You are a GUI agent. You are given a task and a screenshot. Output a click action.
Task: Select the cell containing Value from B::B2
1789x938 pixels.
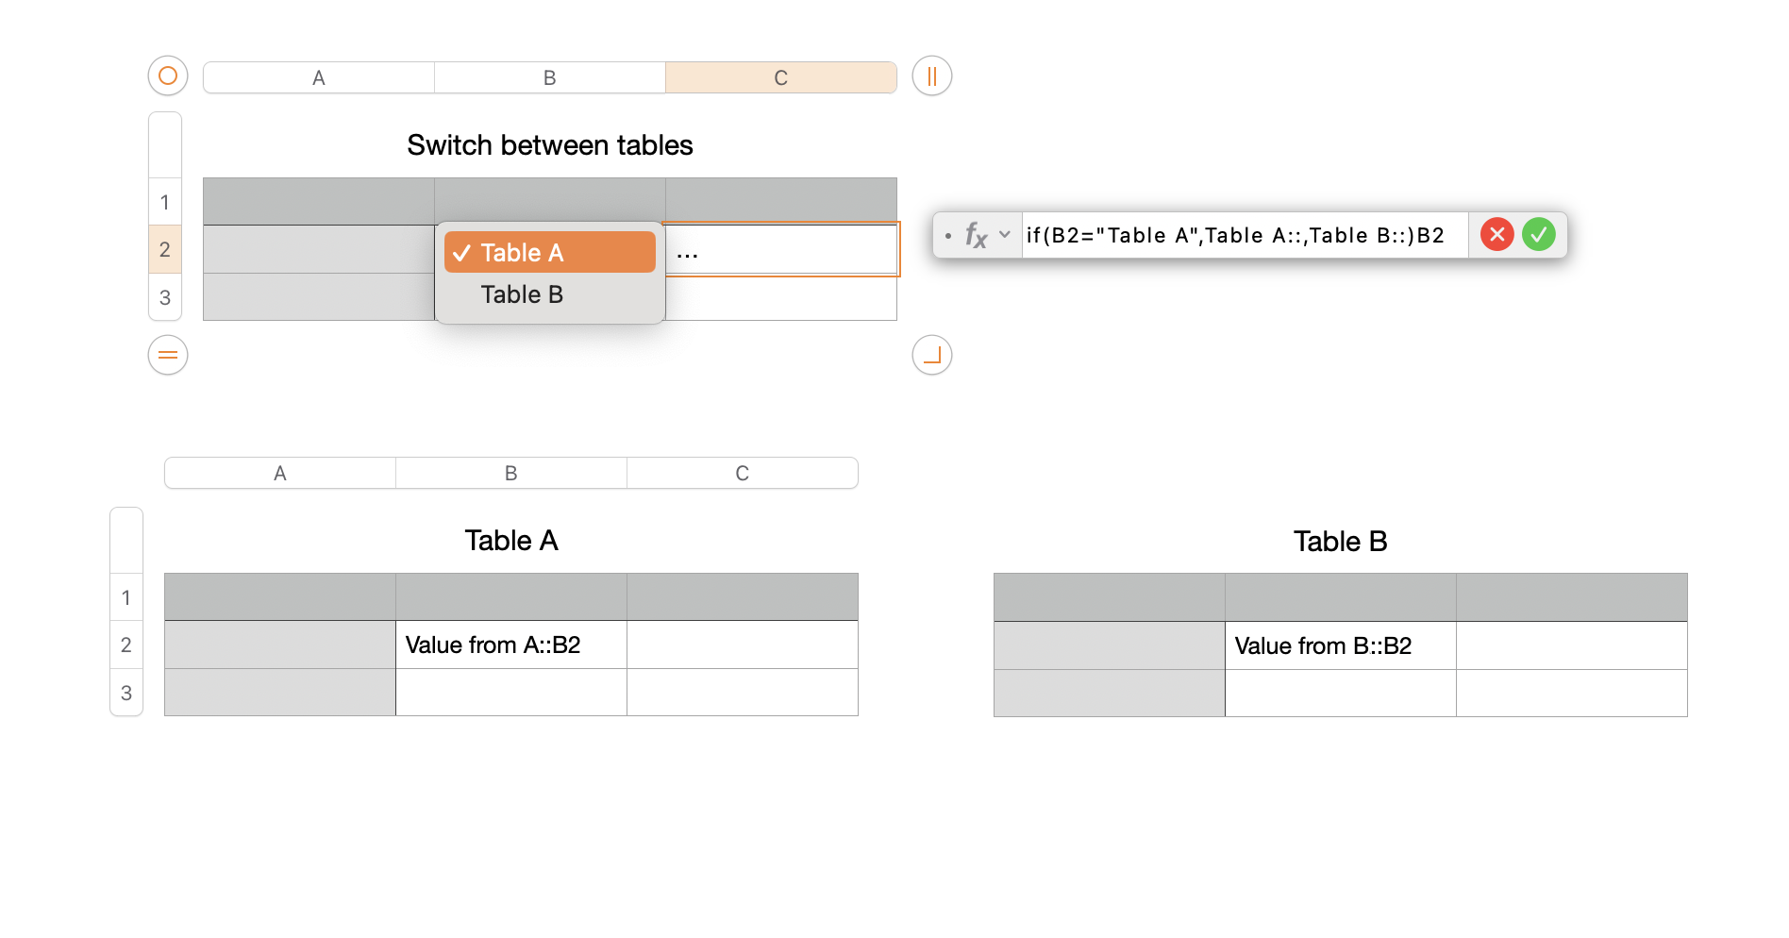(x=1340, y=645)
